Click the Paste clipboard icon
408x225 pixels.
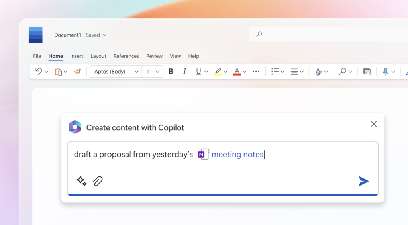[x=58, y=72]
